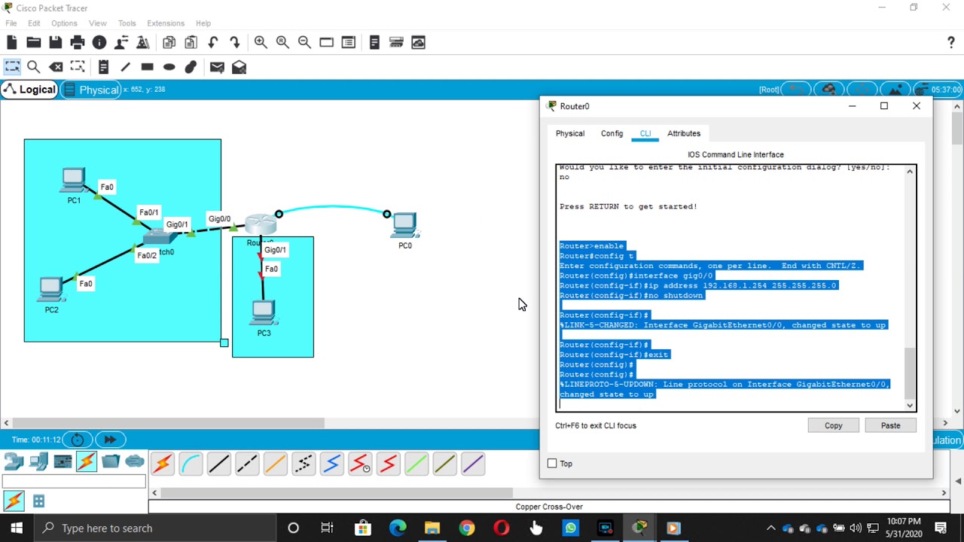The image size is (964, 542).
Task: Choose the Draw Rectangle tool
Action: (147, 67)
